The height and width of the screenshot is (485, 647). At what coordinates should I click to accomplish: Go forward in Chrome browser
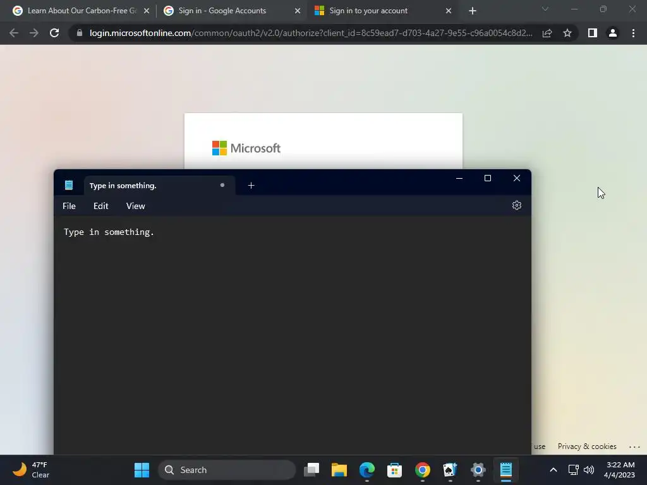click(x=34, y=33)
